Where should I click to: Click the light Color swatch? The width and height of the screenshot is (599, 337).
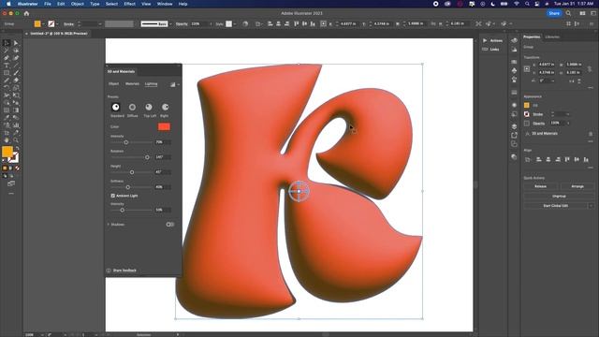pos(164,127)
